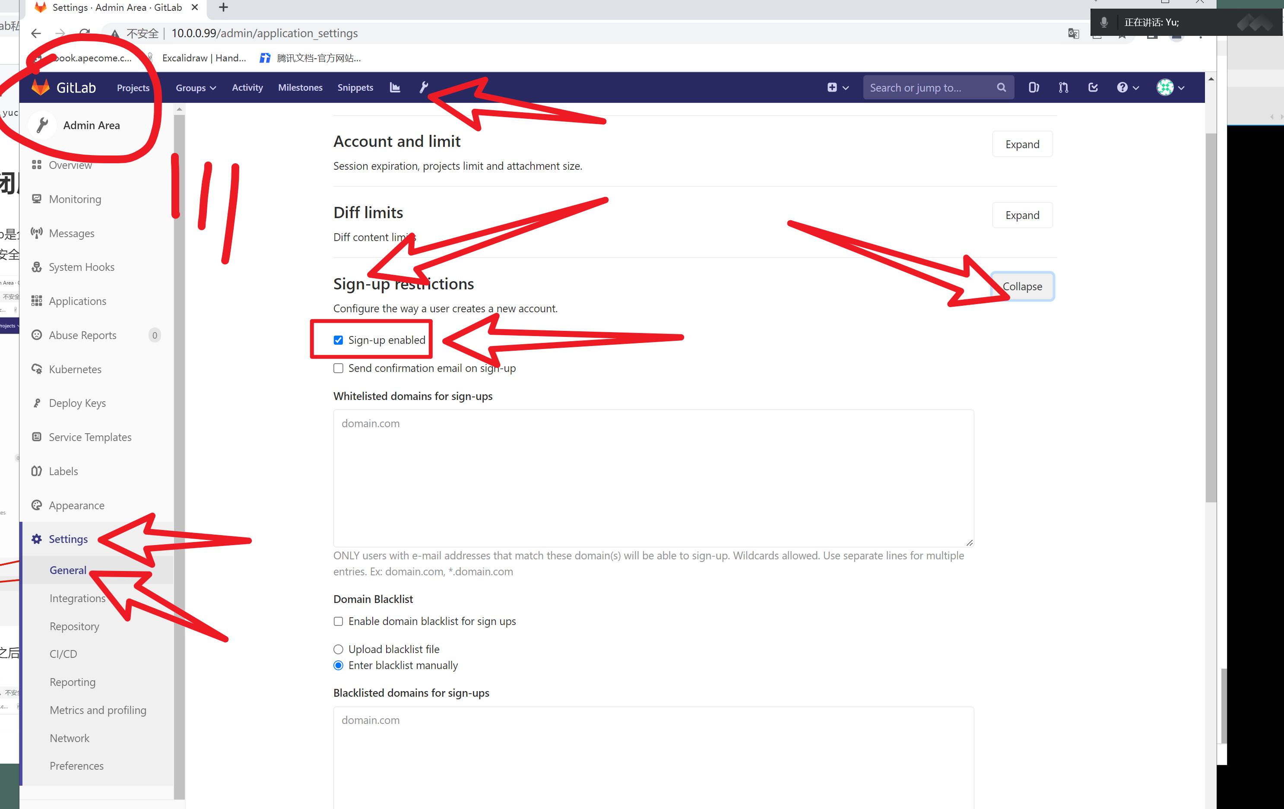This screenshot has height=809, width=1284.
Task: Expand the Diff limits section
Action: coord(1022,215)
